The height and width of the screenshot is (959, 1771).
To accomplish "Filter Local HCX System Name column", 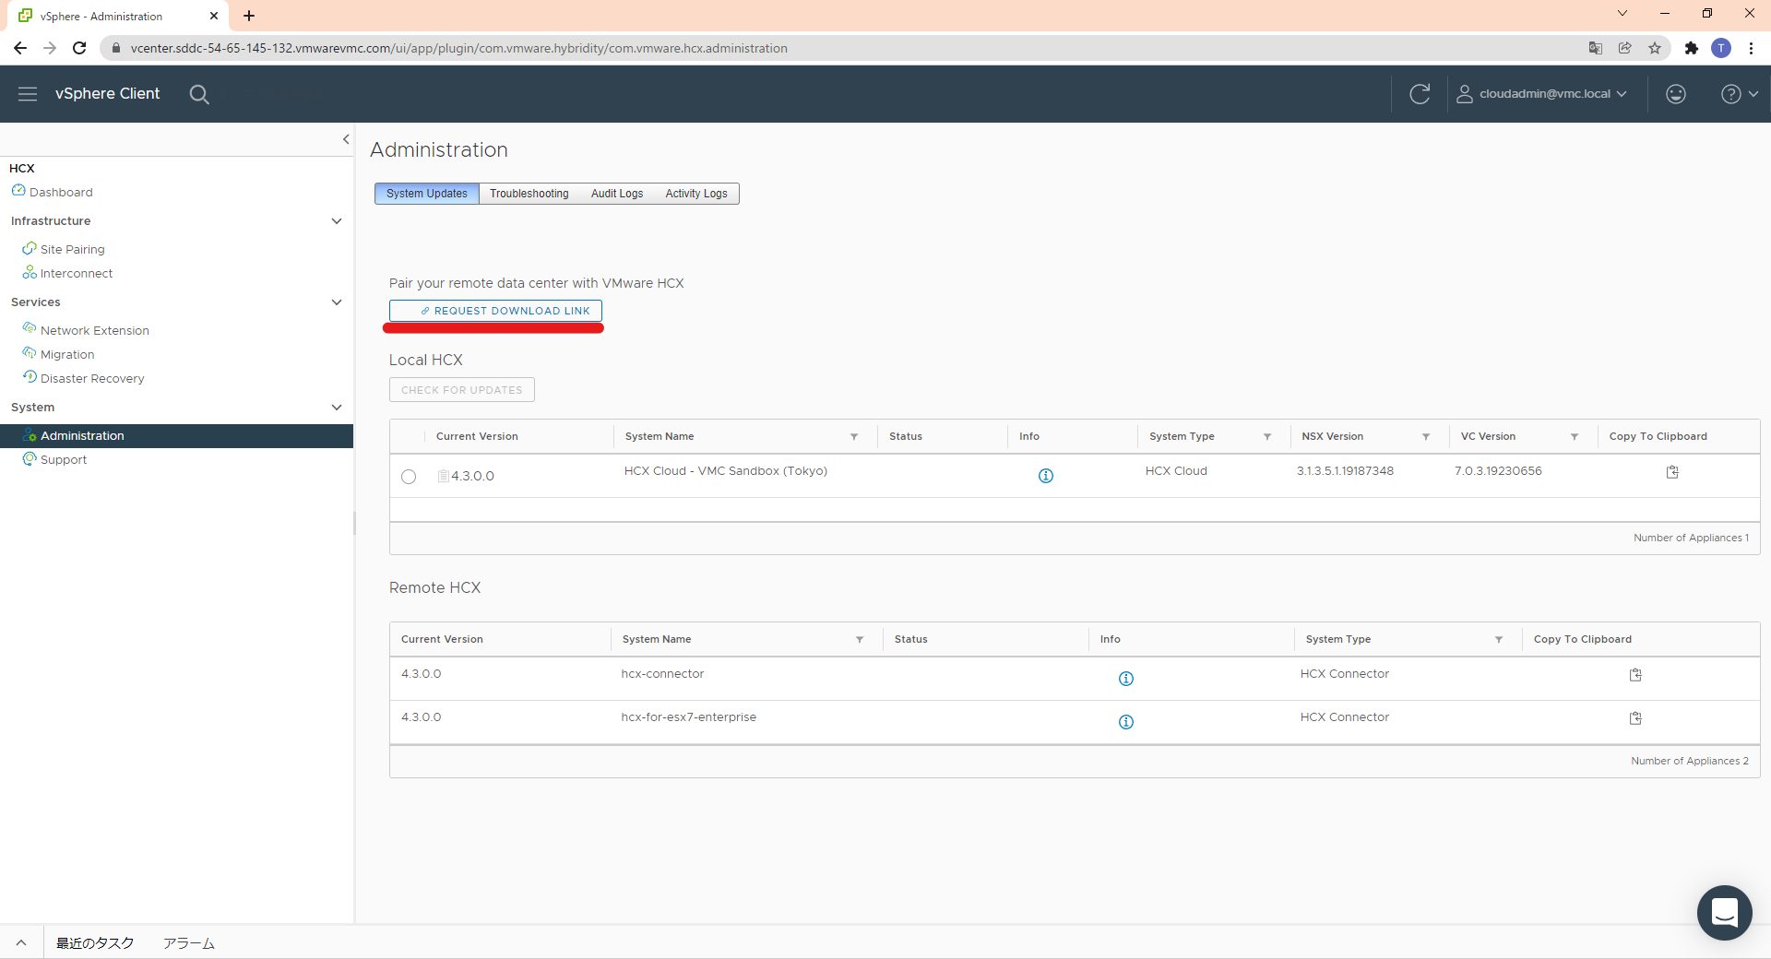I will coord(854,437).
